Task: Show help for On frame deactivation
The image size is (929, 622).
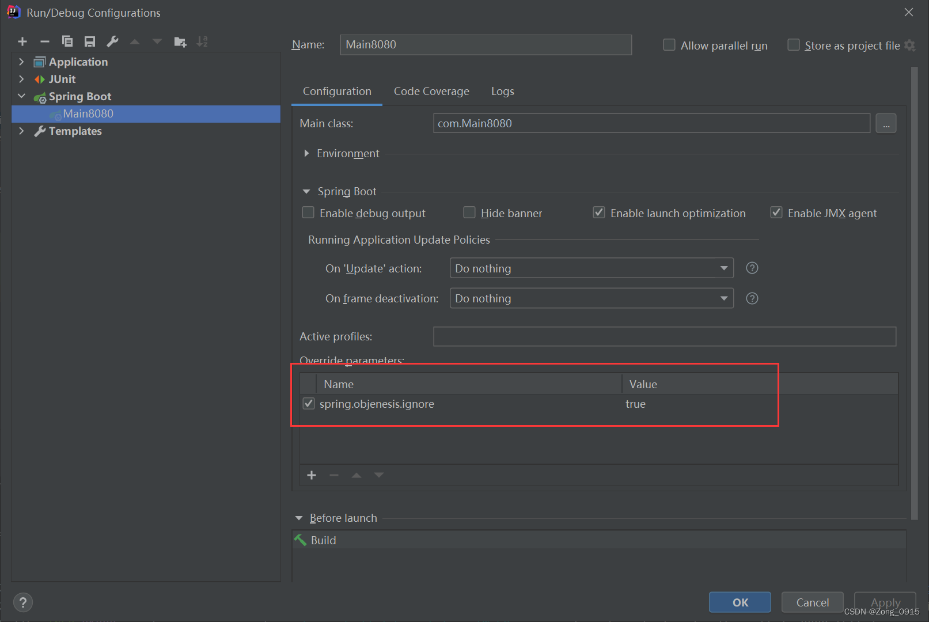Action: pyautogui.click(x=752, y=298)
